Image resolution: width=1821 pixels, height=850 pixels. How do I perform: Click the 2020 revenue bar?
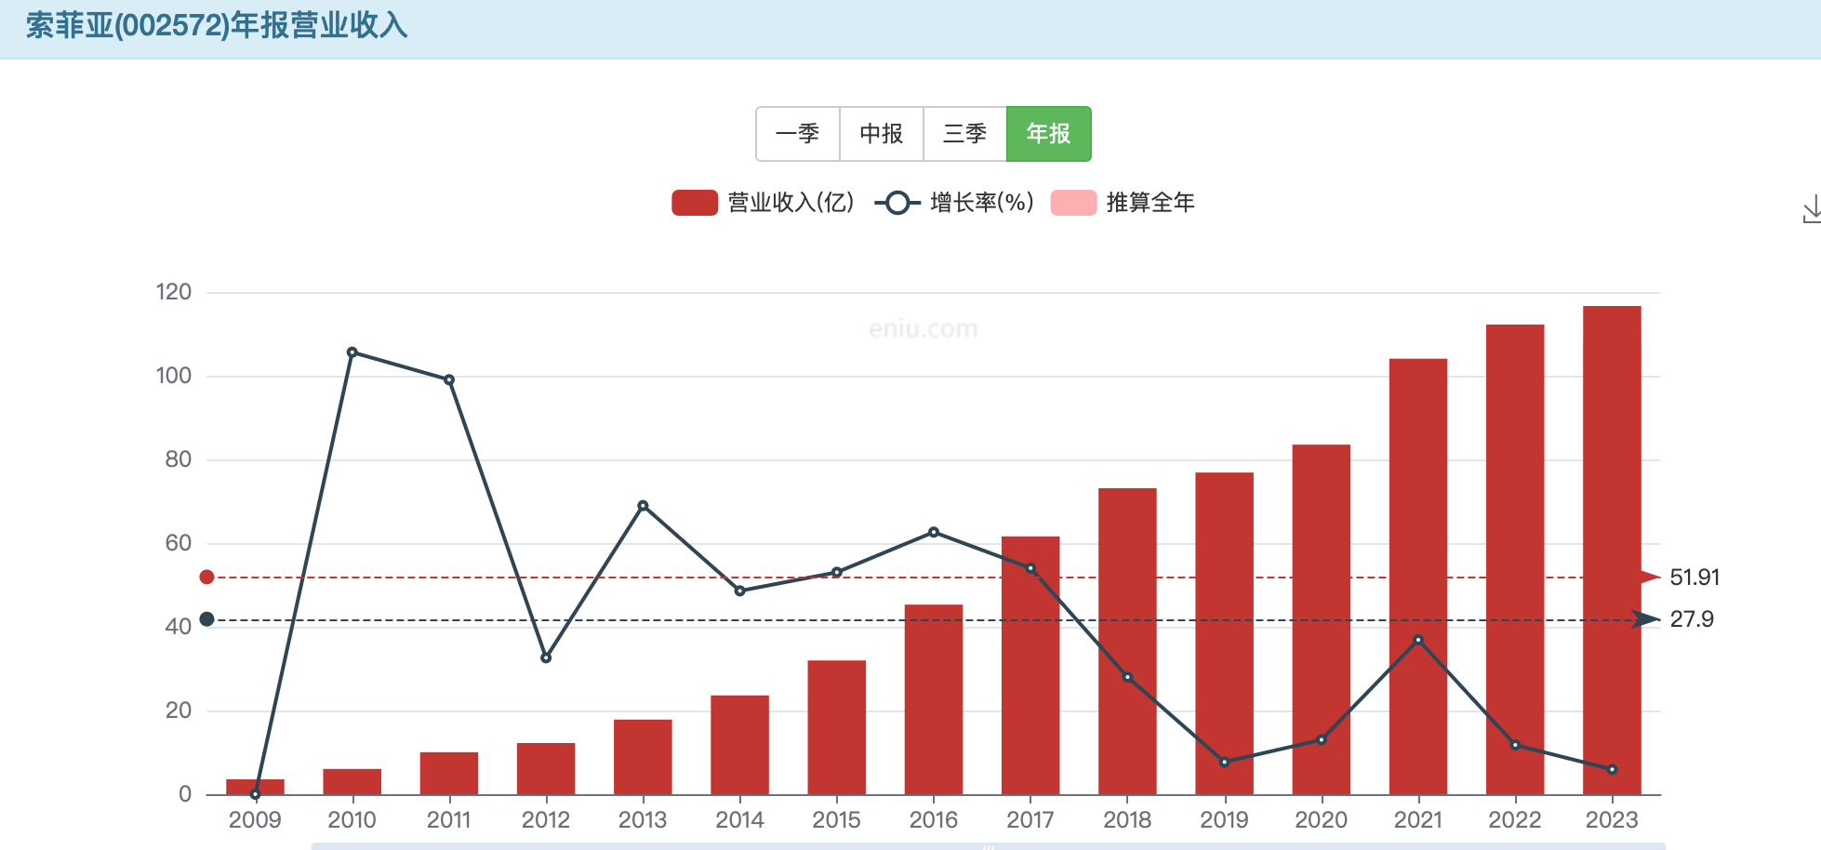pos(1322,619)
